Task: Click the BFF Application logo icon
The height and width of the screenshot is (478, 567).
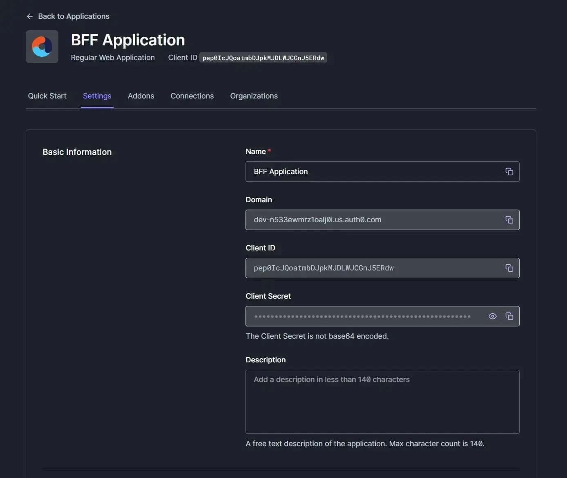Action: 42,47
